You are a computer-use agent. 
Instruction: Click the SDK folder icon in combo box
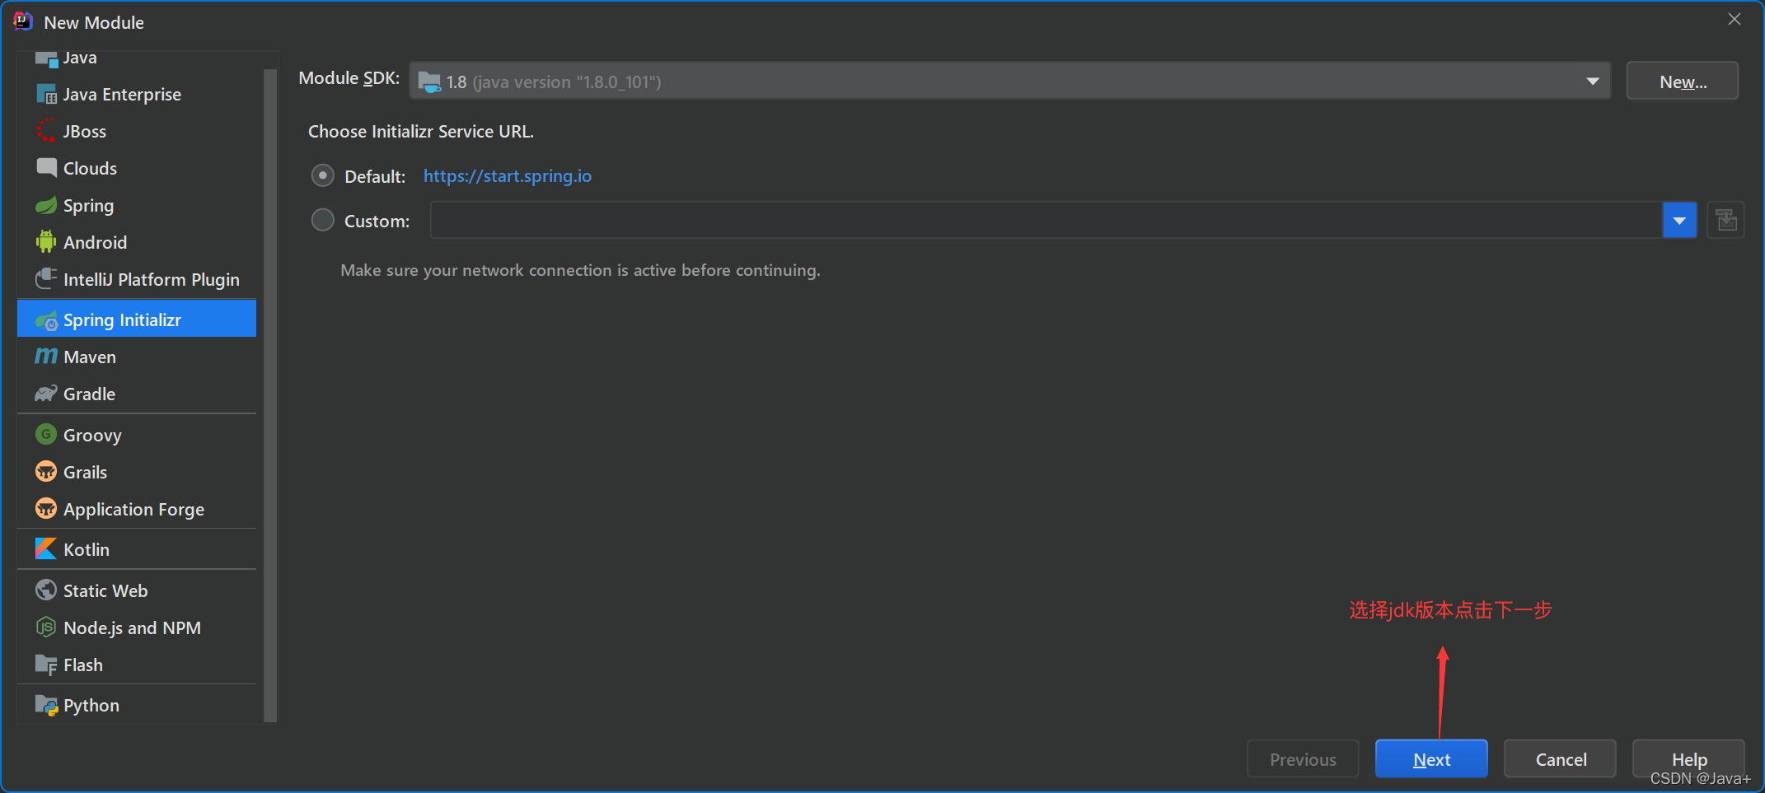(x=429, y=82)
